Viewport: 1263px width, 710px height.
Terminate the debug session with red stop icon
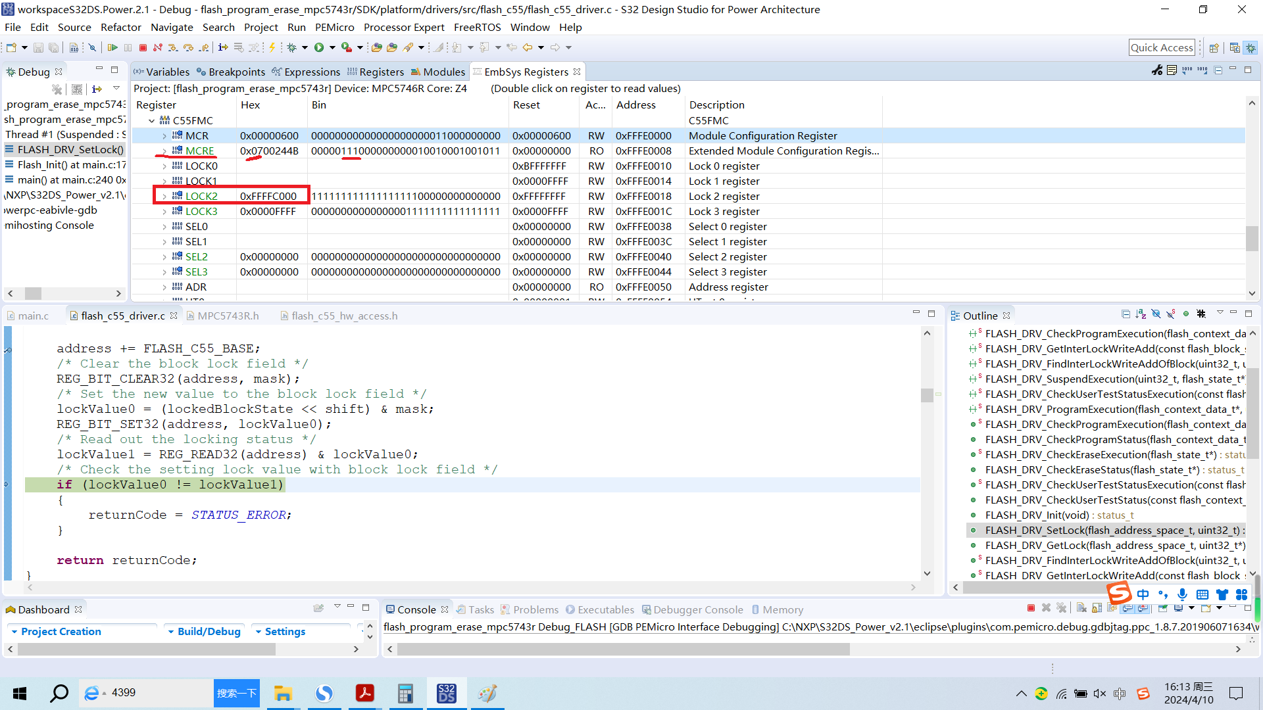pos(143,47)
